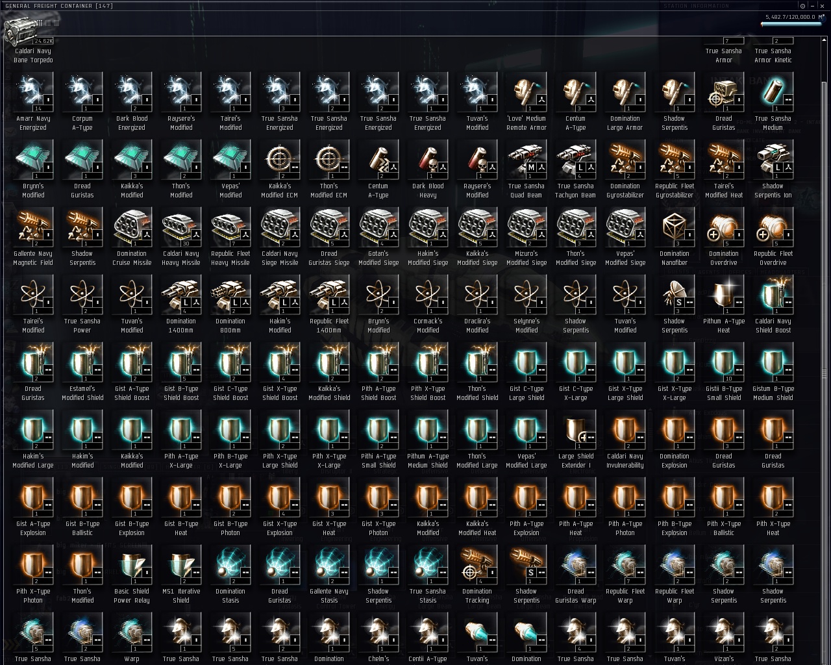Select the Republic Fleet Overdrive module
The image size is (831, 665).
pyautogui.click(x=773, y=237)
